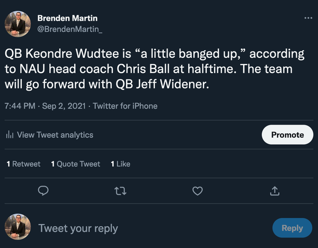View the 1 Retweet list
The height and width of the screenshot is (248, 318).
tap(23, 164)
